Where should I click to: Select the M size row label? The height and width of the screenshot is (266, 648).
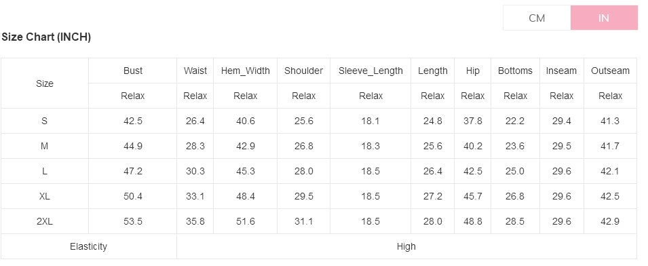[x=45, y=146]
